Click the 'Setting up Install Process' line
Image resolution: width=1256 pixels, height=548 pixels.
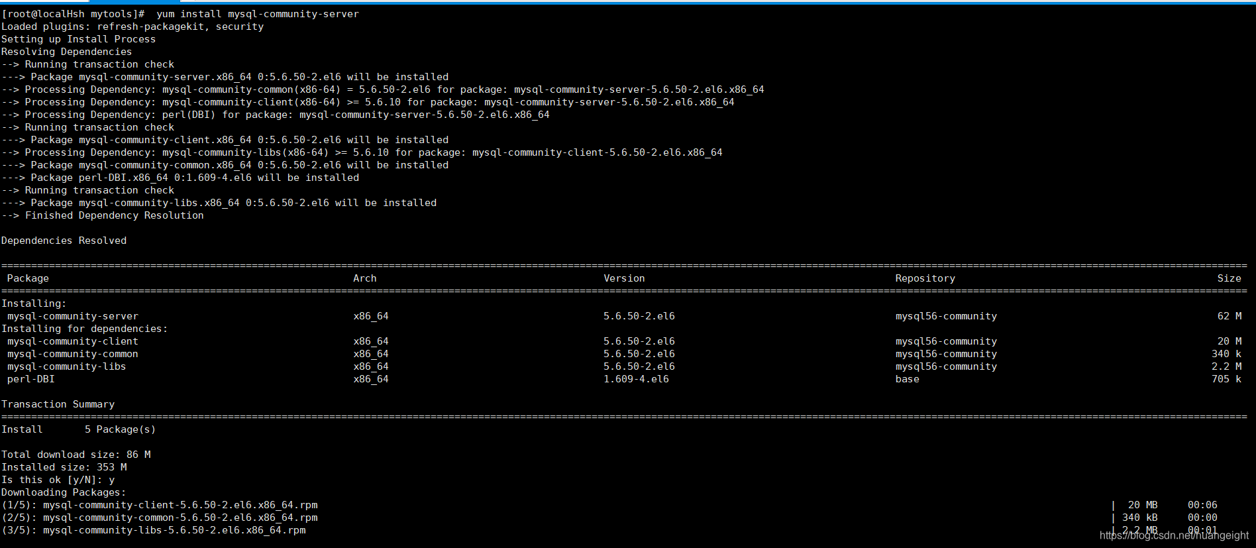tap(78, 39)
